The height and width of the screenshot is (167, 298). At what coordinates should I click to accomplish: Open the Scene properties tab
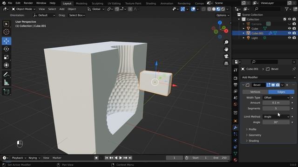coord(236,98)
